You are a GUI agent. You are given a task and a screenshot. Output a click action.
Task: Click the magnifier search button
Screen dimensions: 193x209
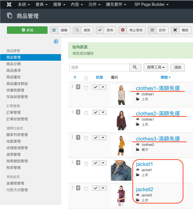click(135, 67)
